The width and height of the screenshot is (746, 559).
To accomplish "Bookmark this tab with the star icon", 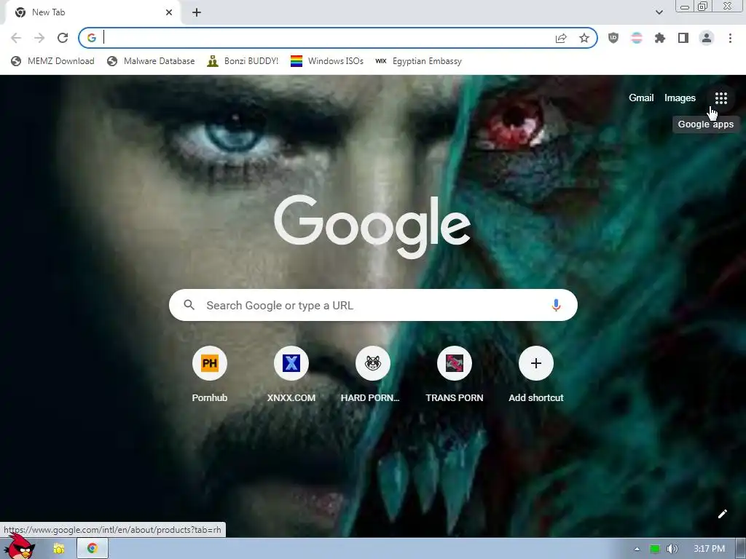I will [x=584, y=38].
